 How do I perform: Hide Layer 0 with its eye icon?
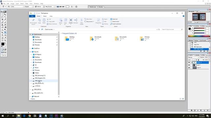(x=189, y=68)
